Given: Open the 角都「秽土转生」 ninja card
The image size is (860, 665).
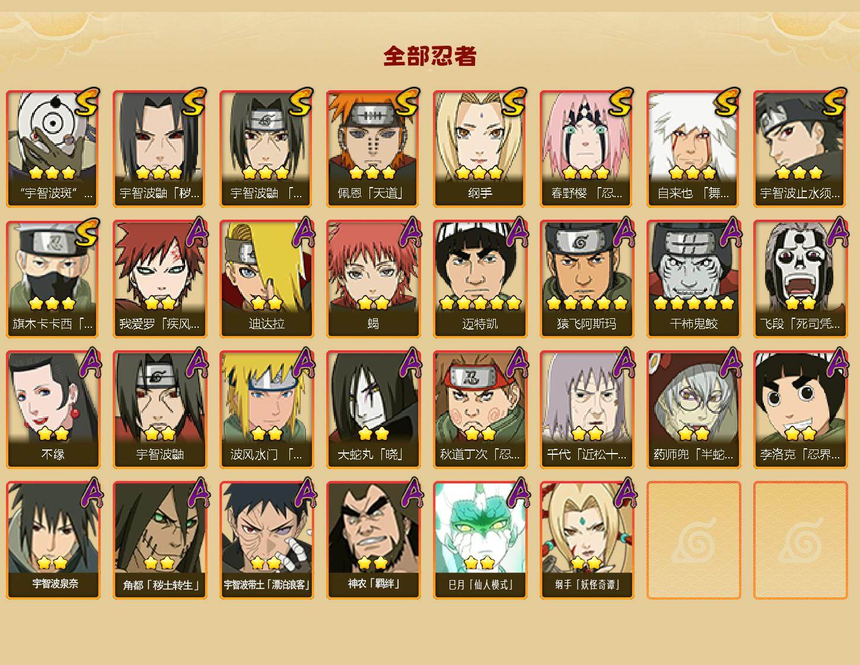Looking at the screenshot, I should [160, 540].
